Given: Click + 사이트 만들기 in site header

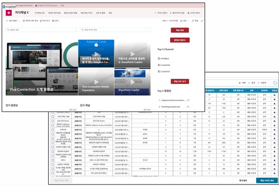Looking at the screenshot, I should click(x=161, y=13).
